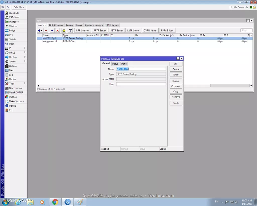Switch to the Secrets tab
The width and height of the screenshot is (257, 206).
pyautogui.click(x=69, y=25)
